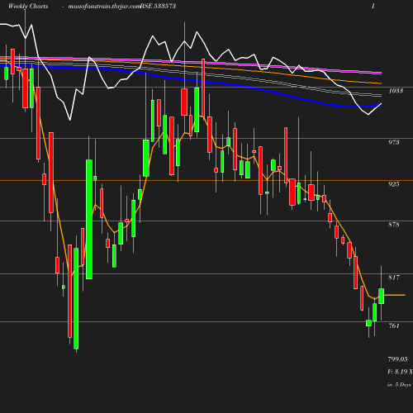Click the 1033 price level label
Image resolution: width=413 pixels, height=413 pixels.
[396, 91]
